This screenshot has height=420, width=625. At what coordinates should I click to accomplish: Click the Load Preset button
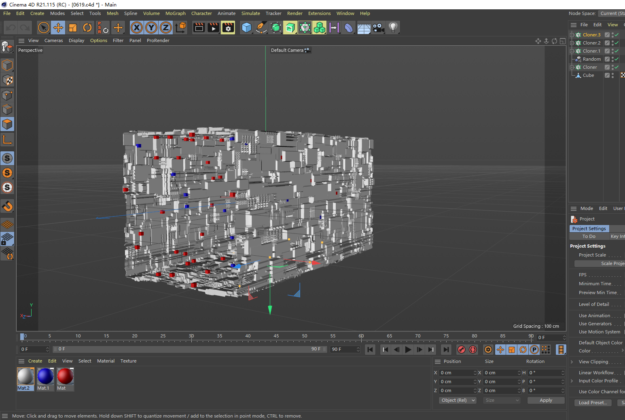pyautogui.click(x=592, y=403)
